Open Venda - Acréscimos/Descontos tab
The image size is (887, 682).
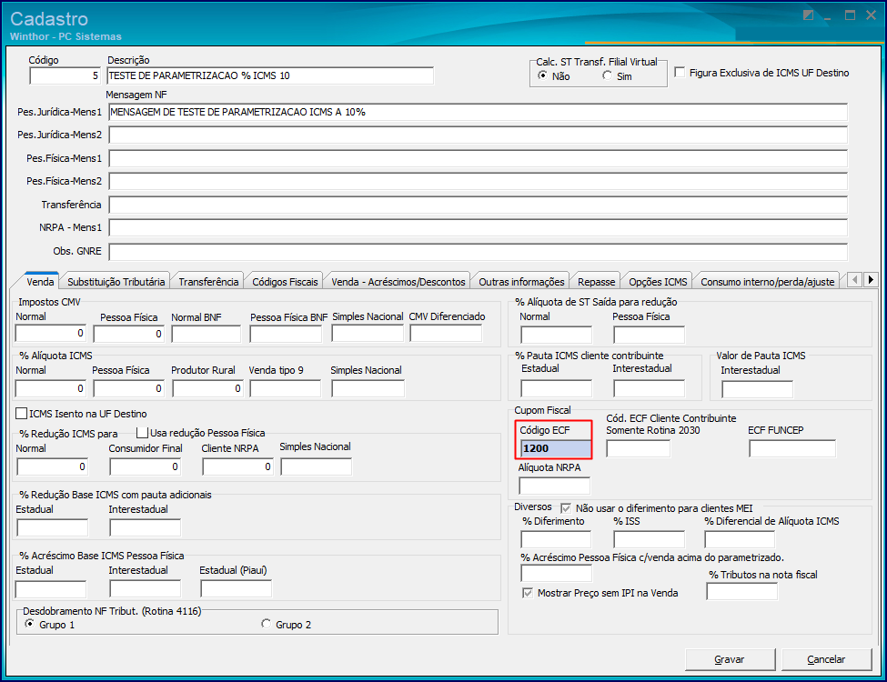(x=398, y=281)
